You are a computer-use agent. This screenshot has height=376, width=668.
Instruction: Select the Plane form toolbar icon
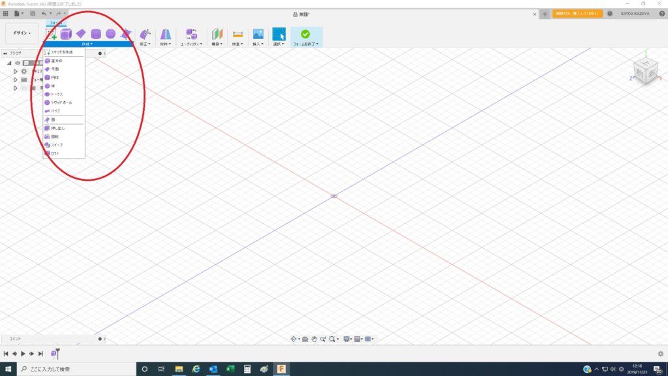pyautogui.click(x=81, y=34)
